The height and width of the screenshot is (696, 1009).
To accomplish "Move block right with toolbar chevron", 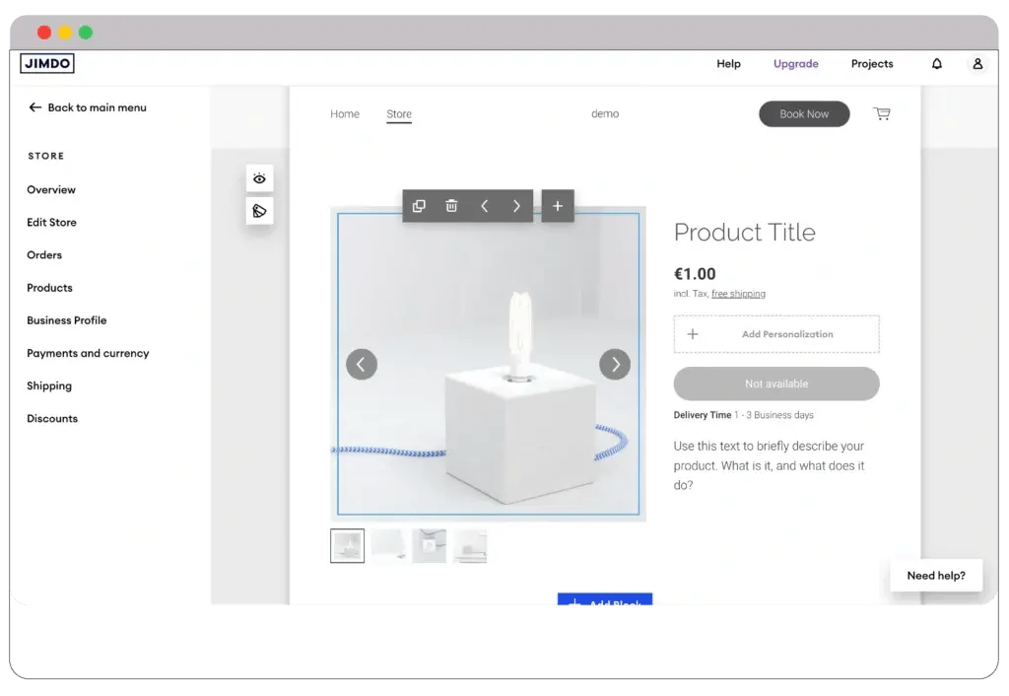I will (x=516, y=206).
